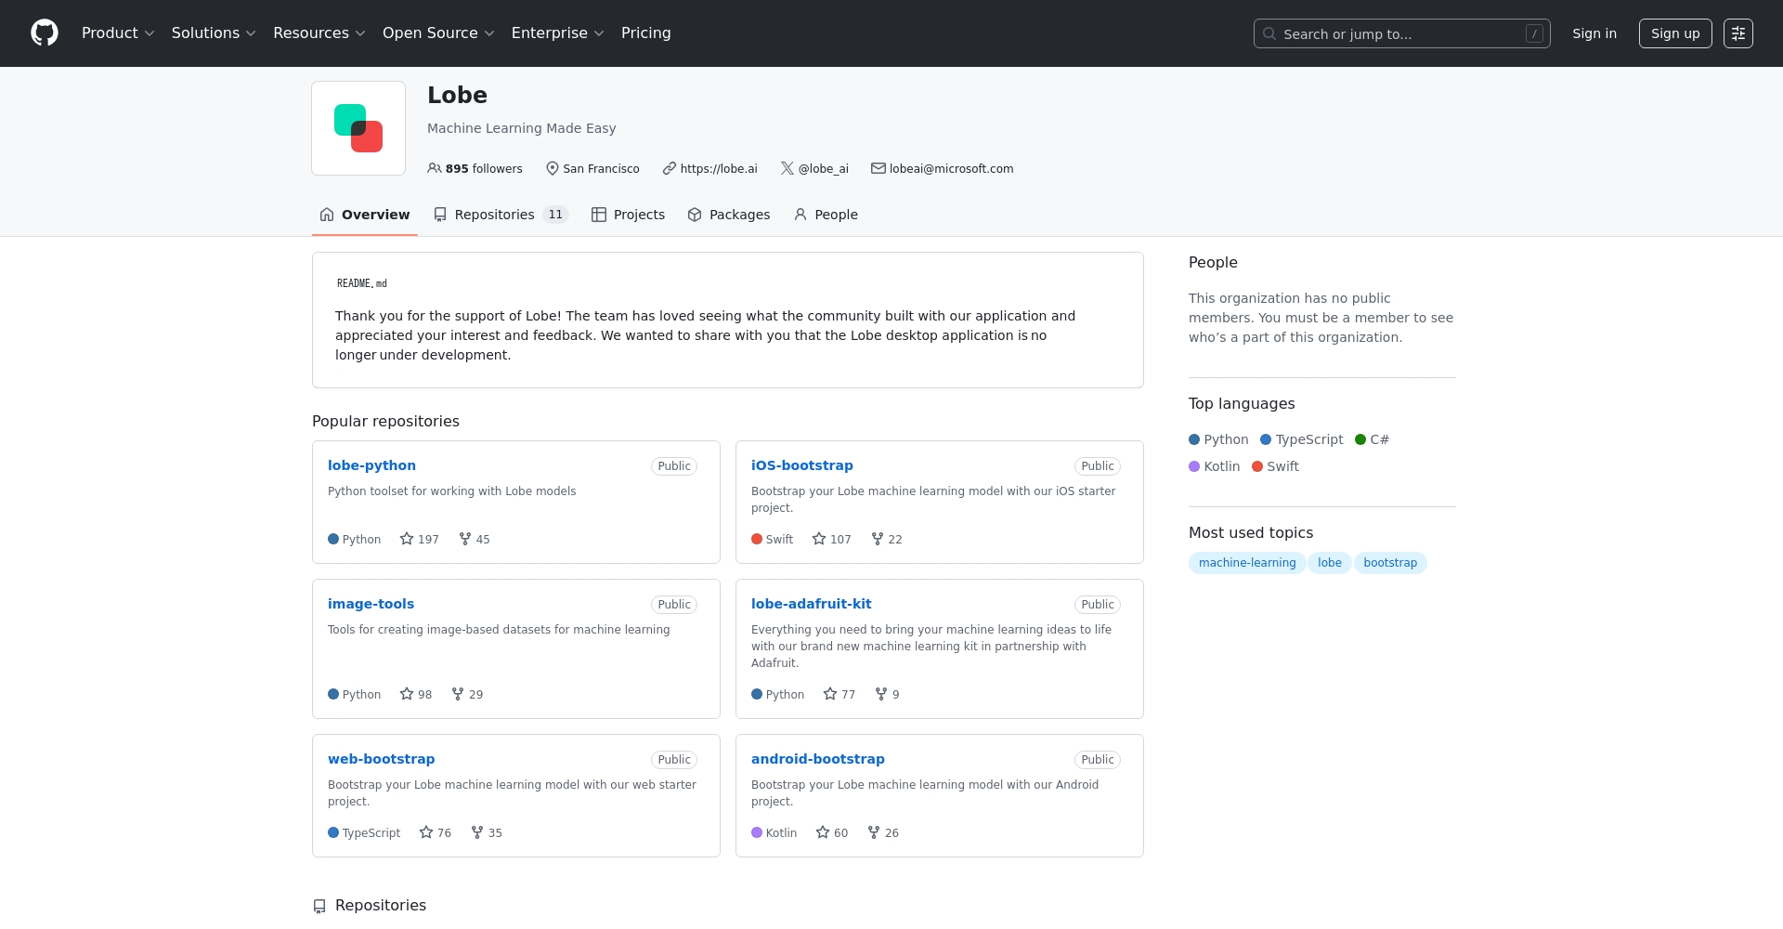Expand the Solutions menu
This screenshot has height=929, width=1783.
click(214, 33)
